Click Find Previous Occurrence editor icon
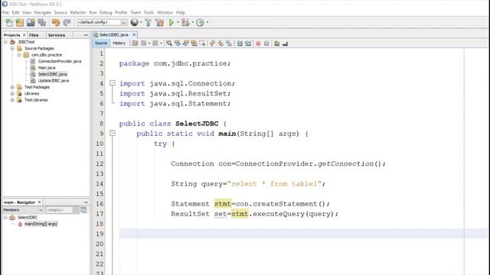 pyautogui.click(x=178, y=44)
